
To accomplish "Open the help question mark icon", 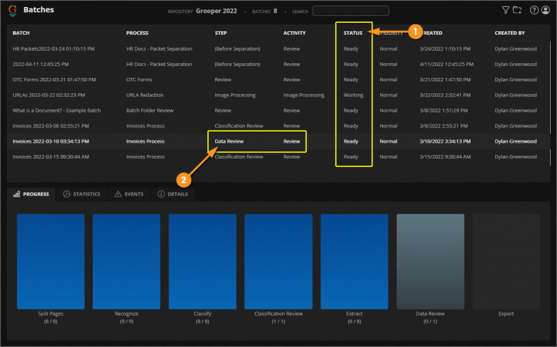I will pos(534,10).
